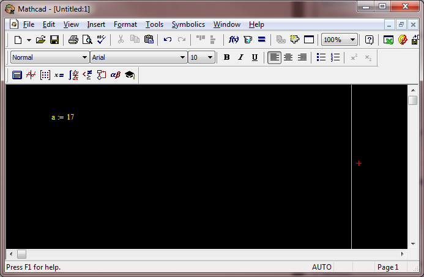This screenshot has height=277, width=424.
Task: Open a file using the folder icon
Action: 40,40
